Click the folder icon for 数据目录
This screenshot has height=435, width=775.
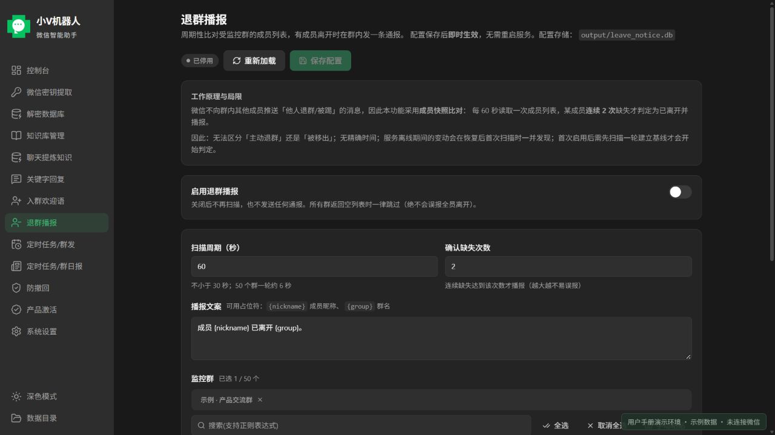[x=16, y=419]
